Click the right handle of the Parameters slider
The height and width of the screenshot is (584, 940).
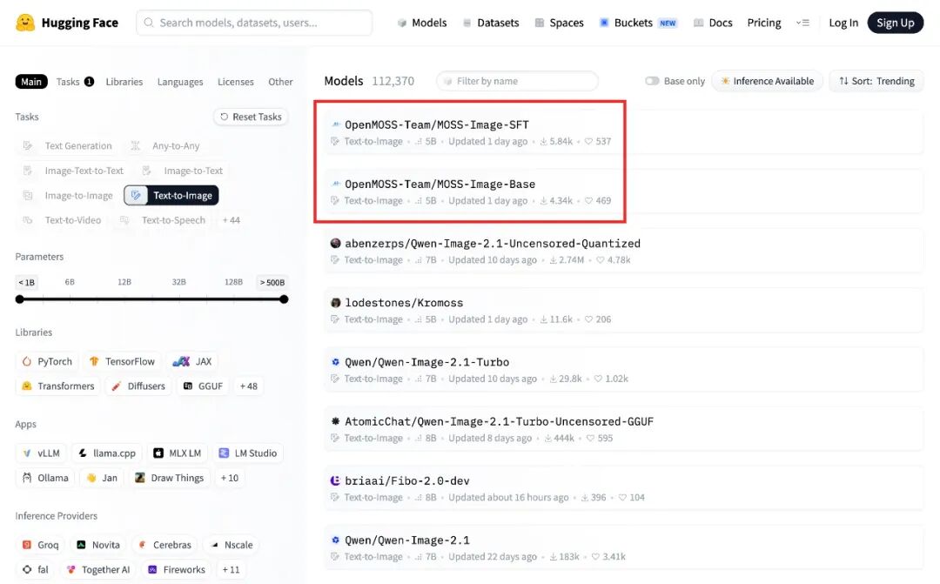point(284,299)
